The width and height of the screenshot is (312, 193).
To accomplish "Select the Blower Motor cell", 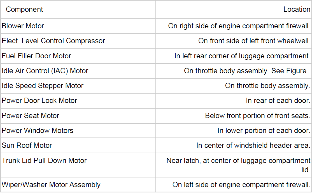I will click(x=23, y=26).
